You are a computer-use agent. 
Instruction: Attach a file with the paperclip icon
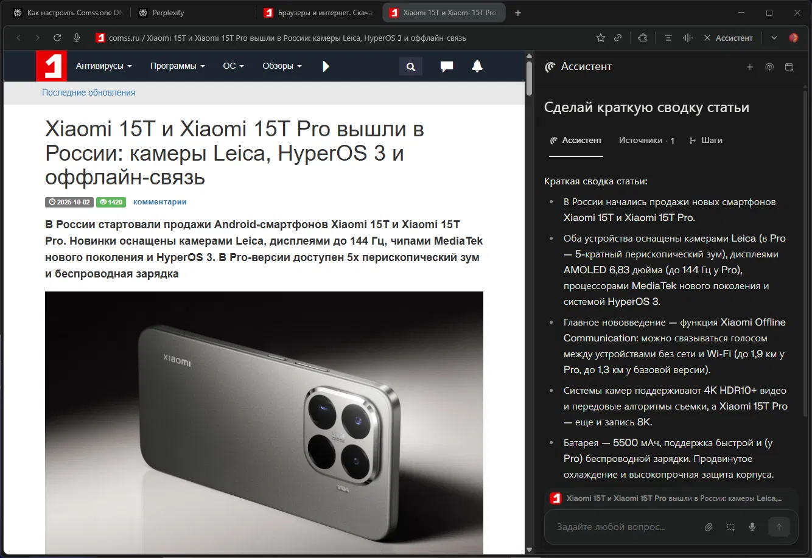[709, 527]
